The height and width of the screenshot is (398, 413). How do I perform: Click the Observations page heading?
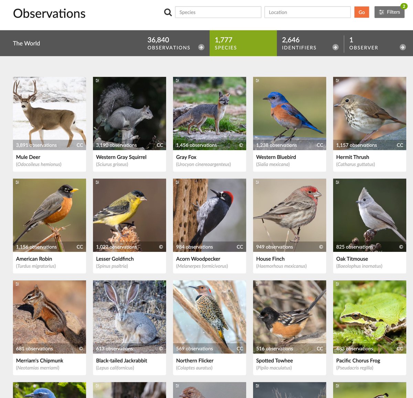point(49,13)
